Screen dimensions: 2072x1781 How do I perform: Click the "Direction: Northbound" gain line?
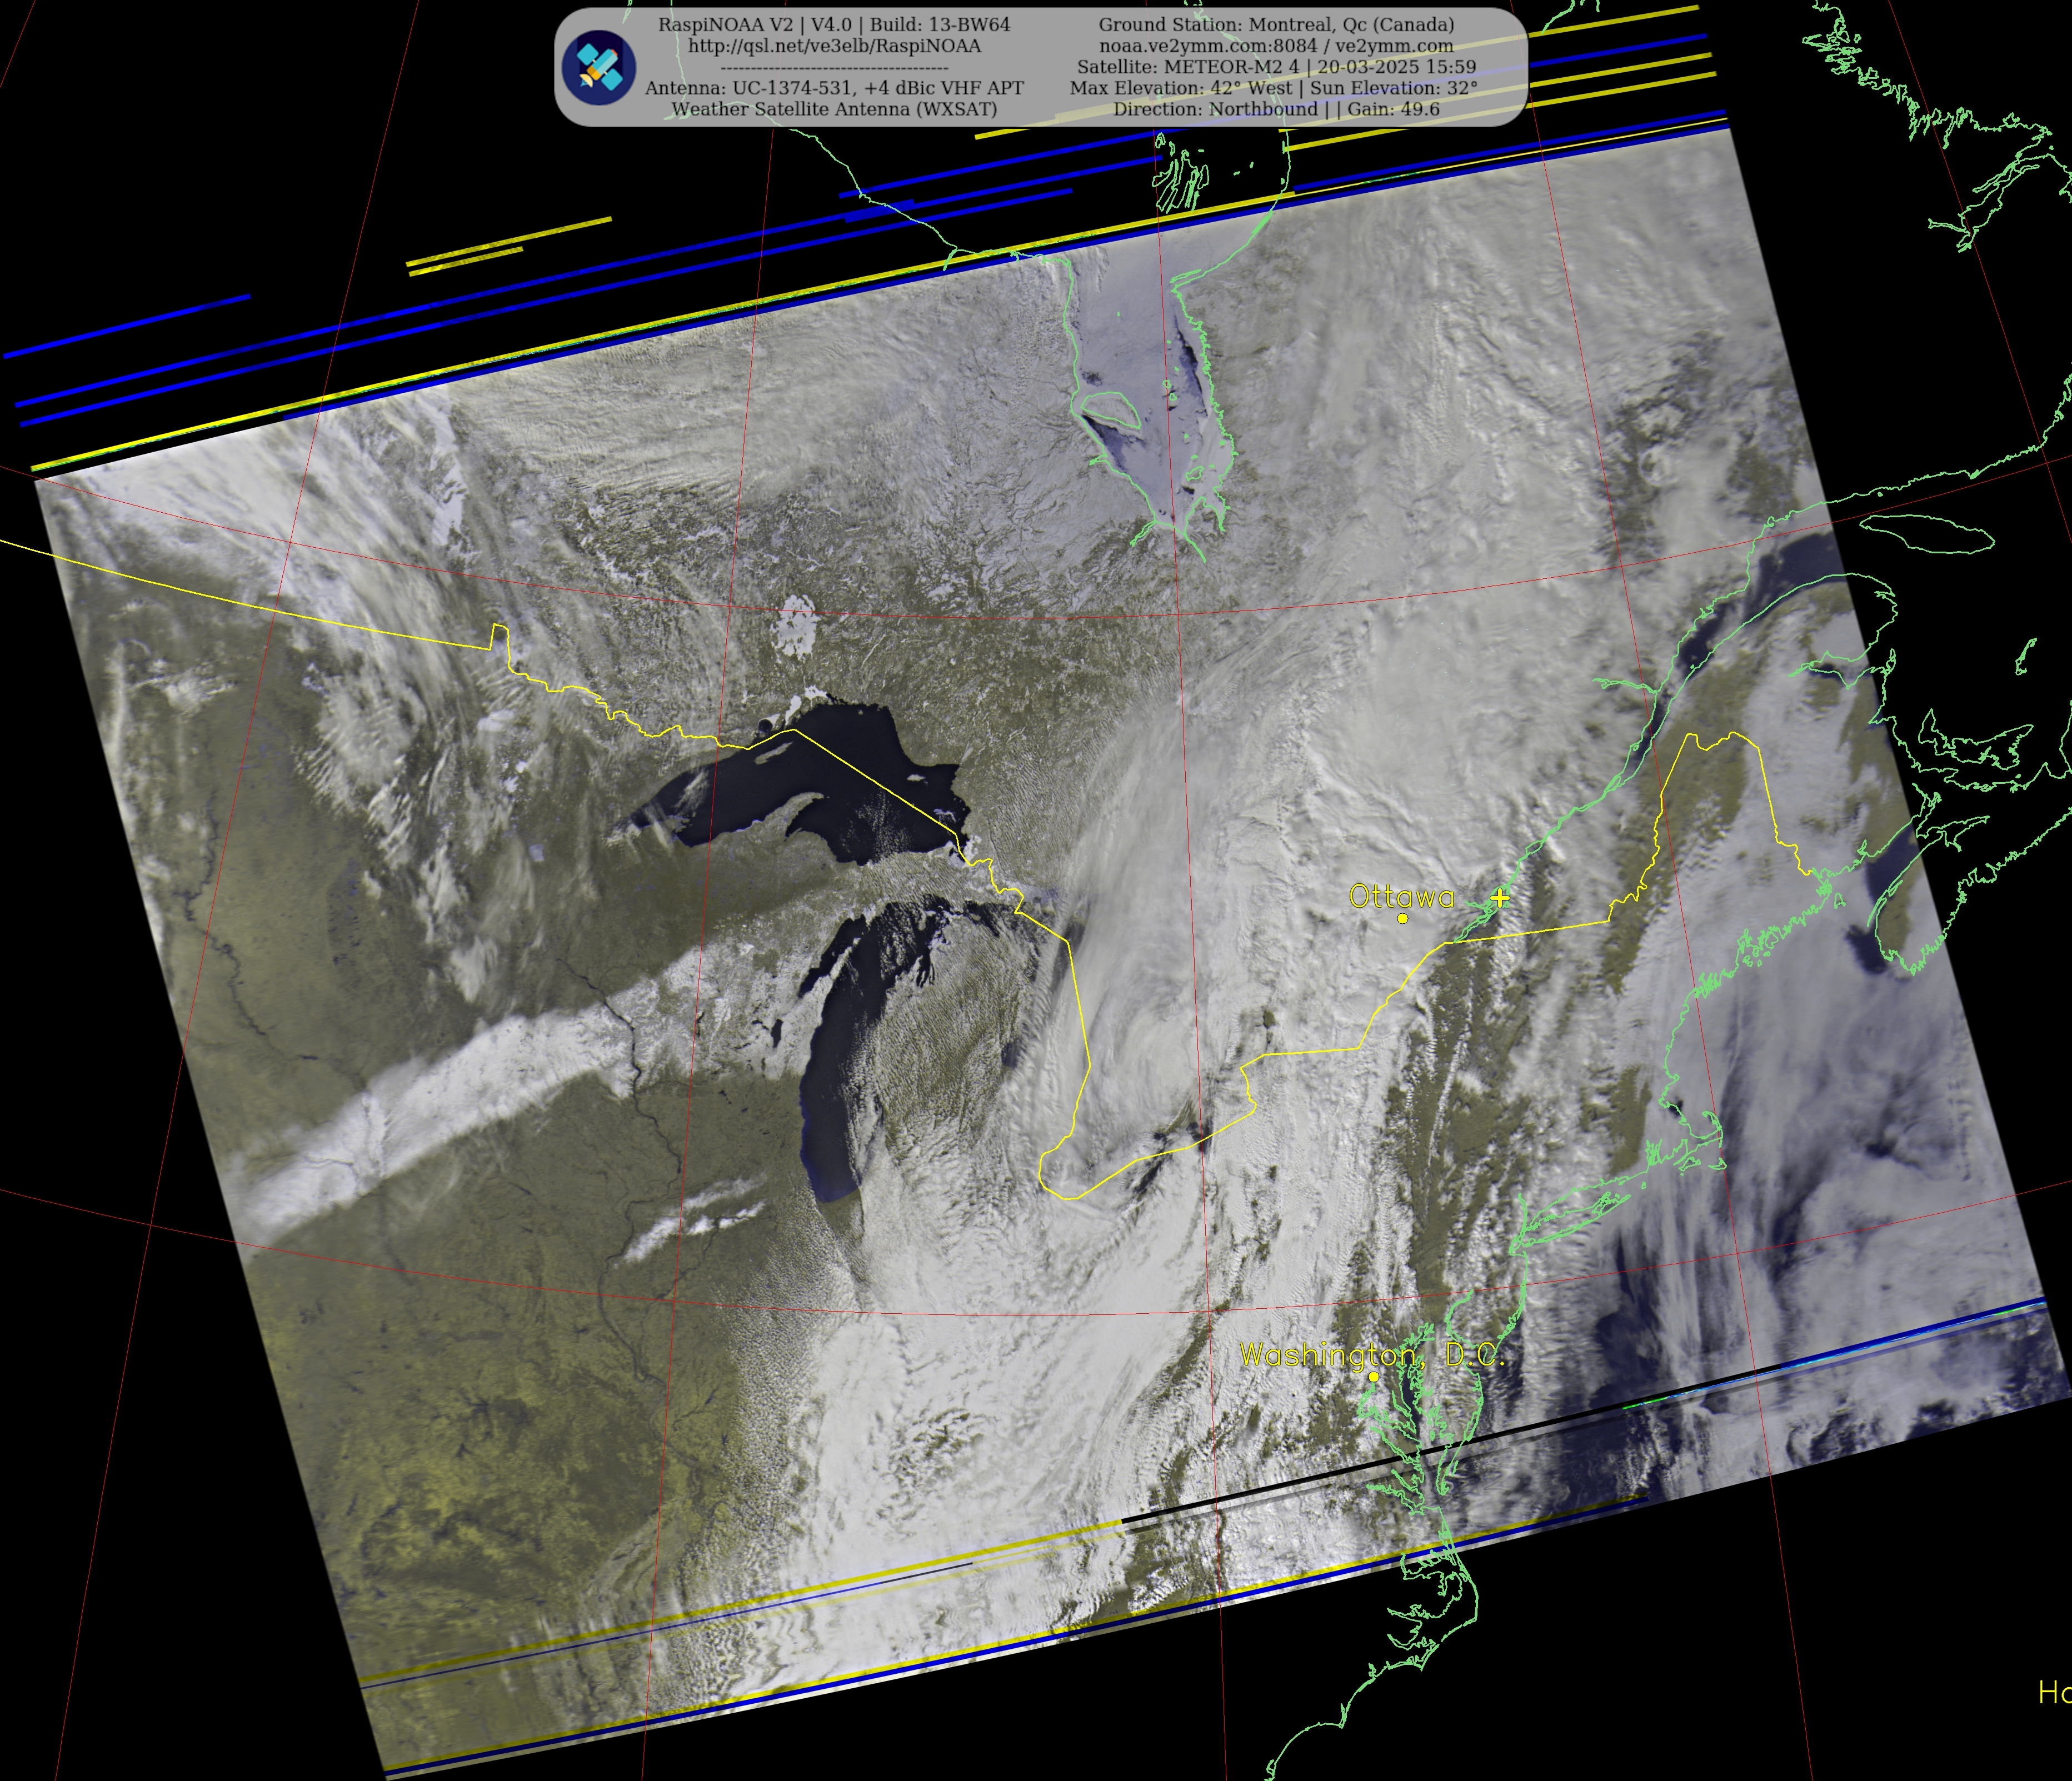pyautogui.click(x=1276, y=109)
